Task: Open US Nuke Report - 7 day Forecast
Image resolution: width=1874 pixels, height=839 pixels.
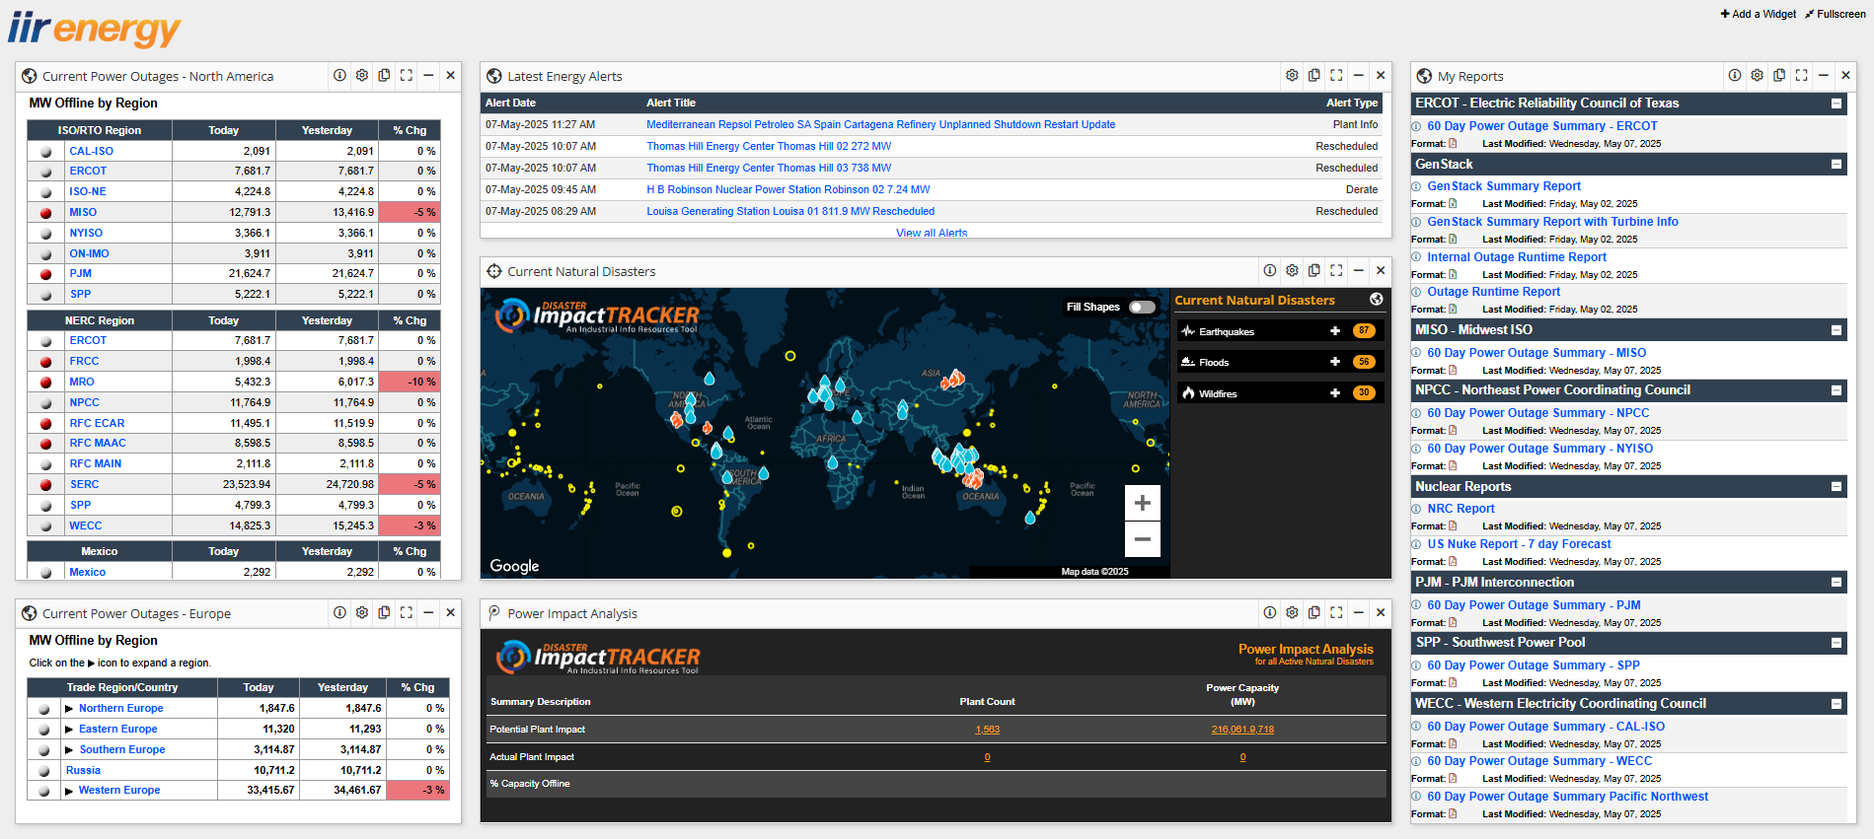Action: pos(1519,544)
